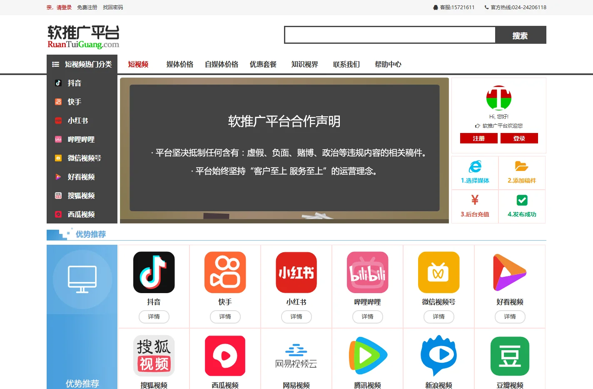Click the 合作声明 blackboard banner
Viewport: 593px width, 389px height.
[x=284, y=151]
